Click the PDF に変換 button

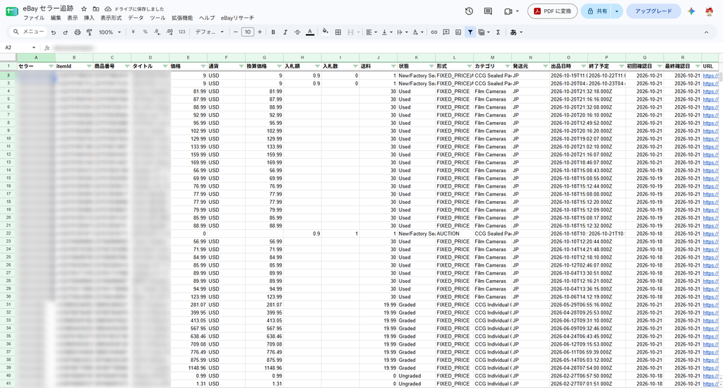pos(552,11)
